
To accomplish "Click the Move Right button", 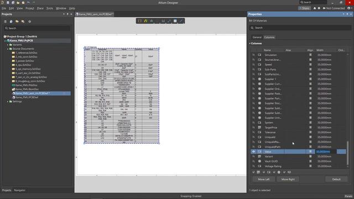I will pos(288,179).
